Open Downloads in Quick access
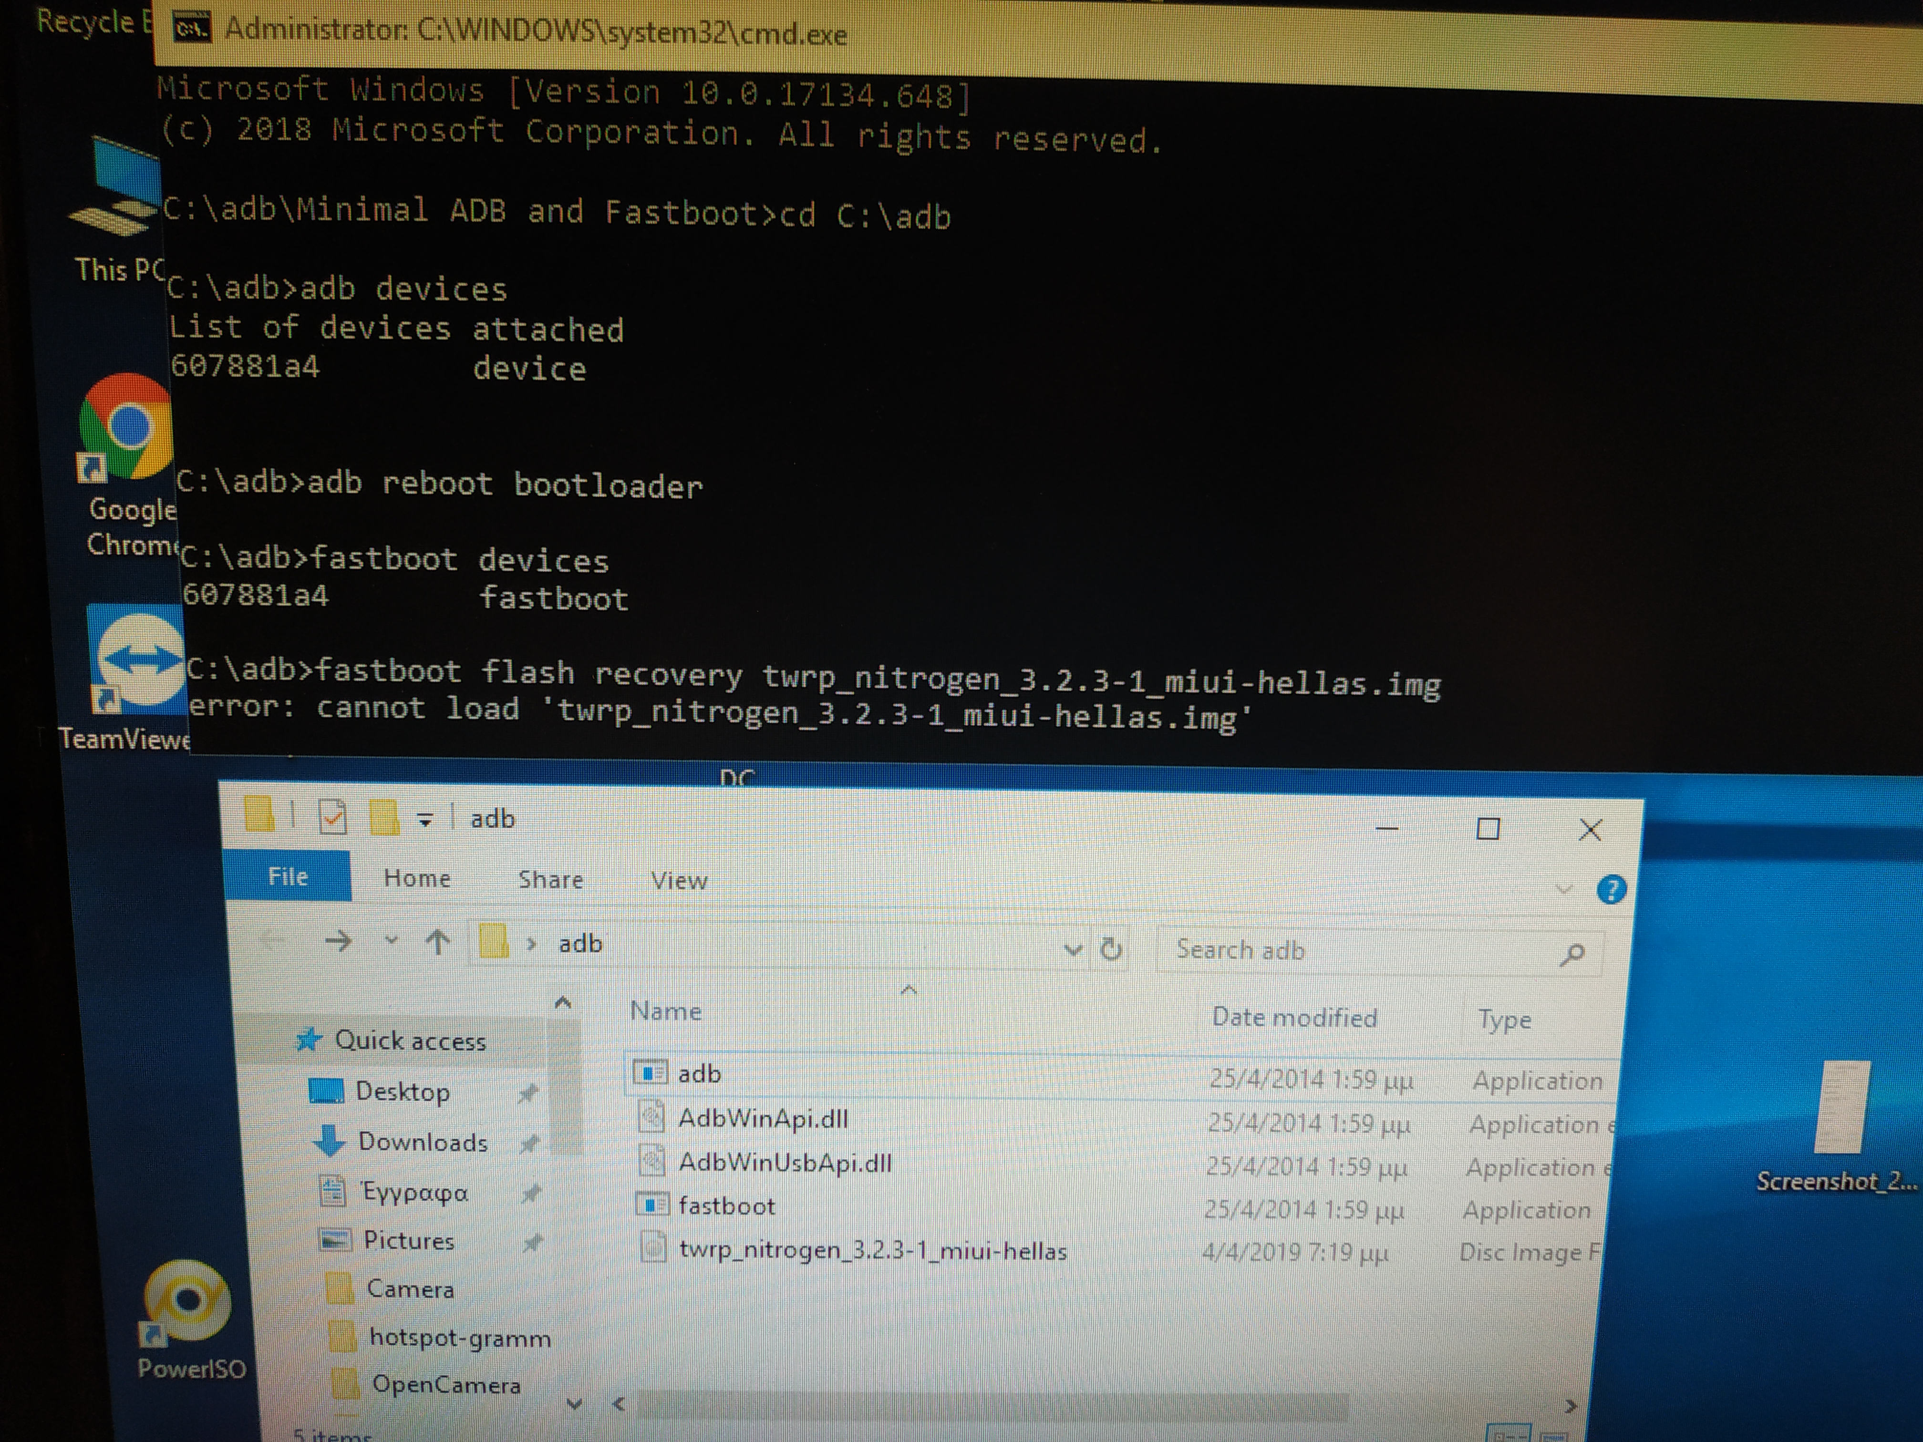 [423, 1142]
